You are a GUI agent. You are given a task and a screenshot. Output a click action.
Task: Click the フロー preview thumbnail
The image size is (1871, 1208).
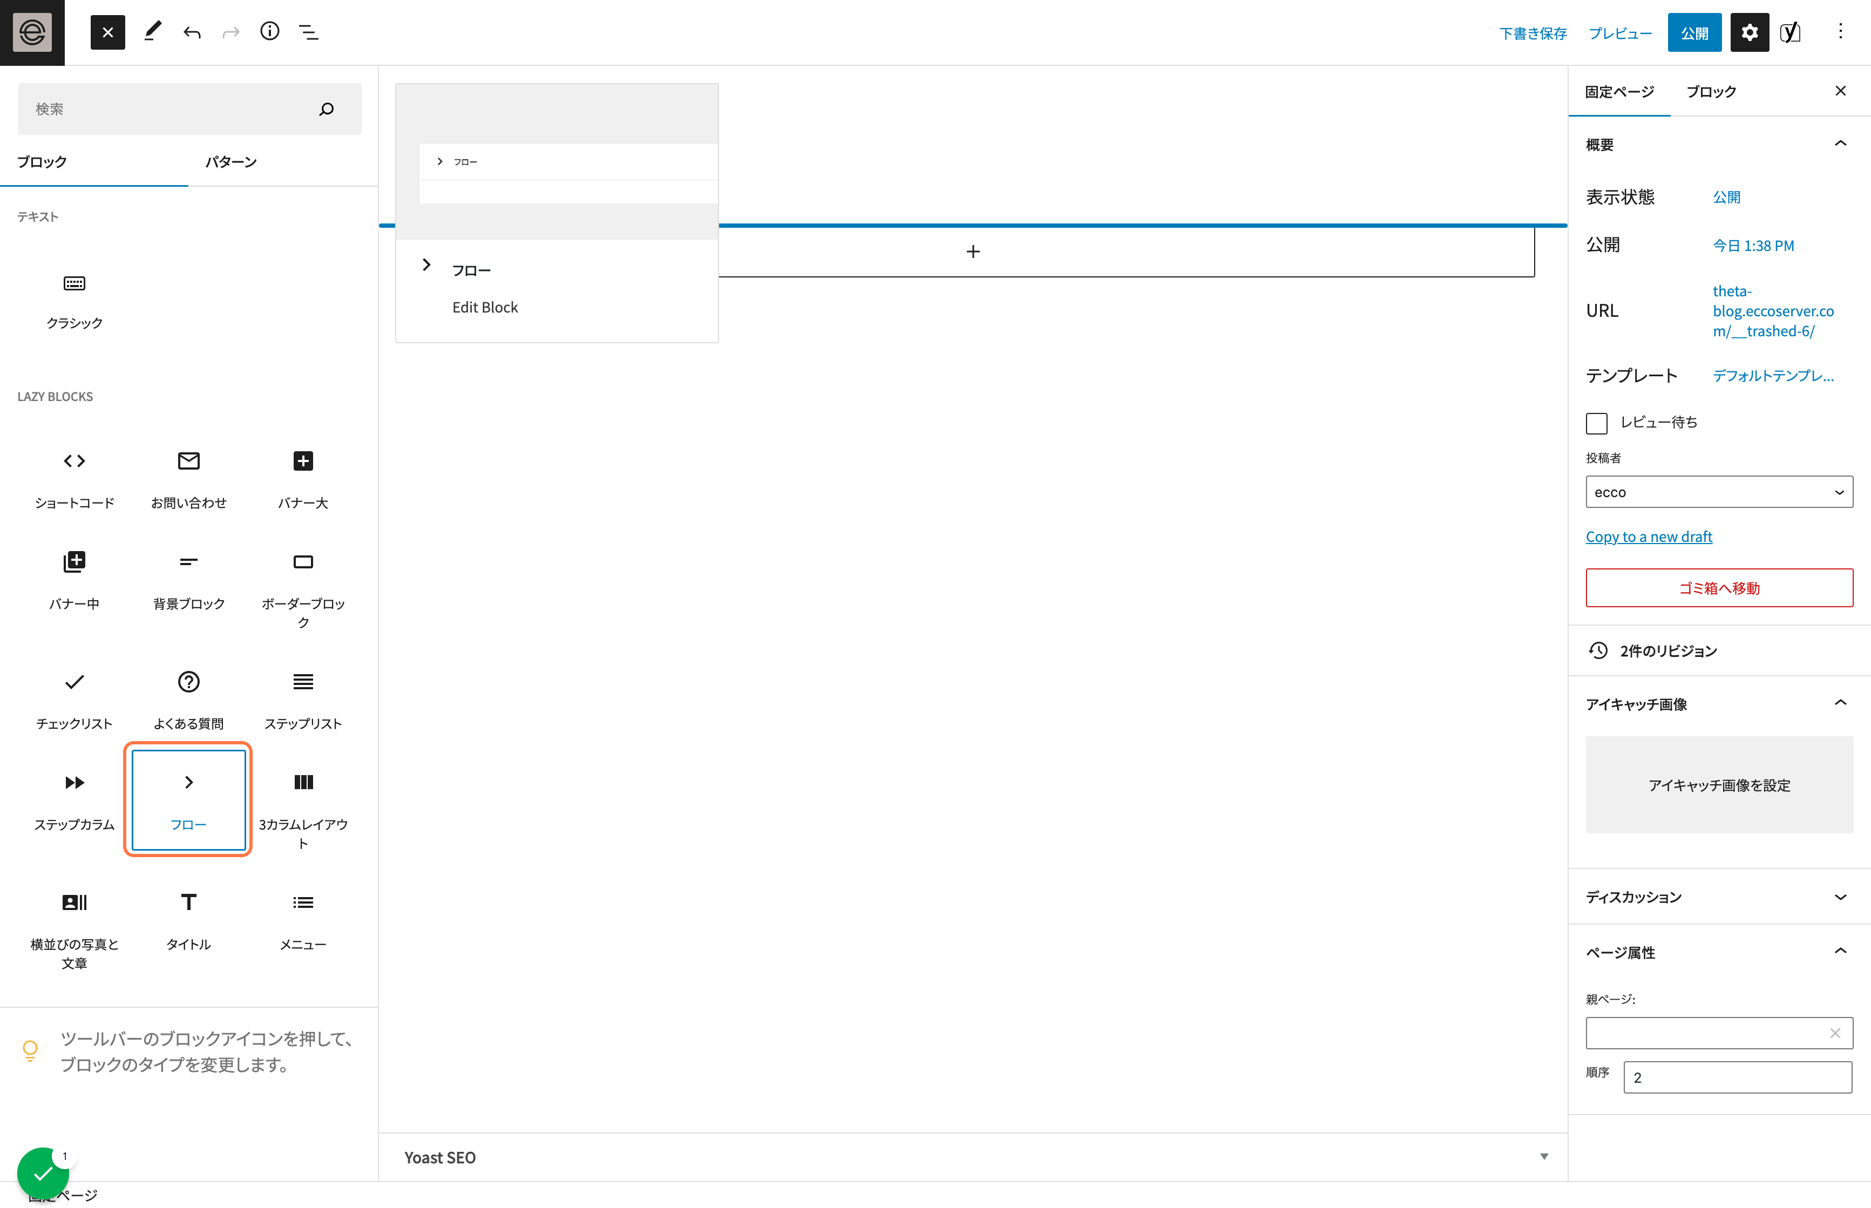coord(557,161)
